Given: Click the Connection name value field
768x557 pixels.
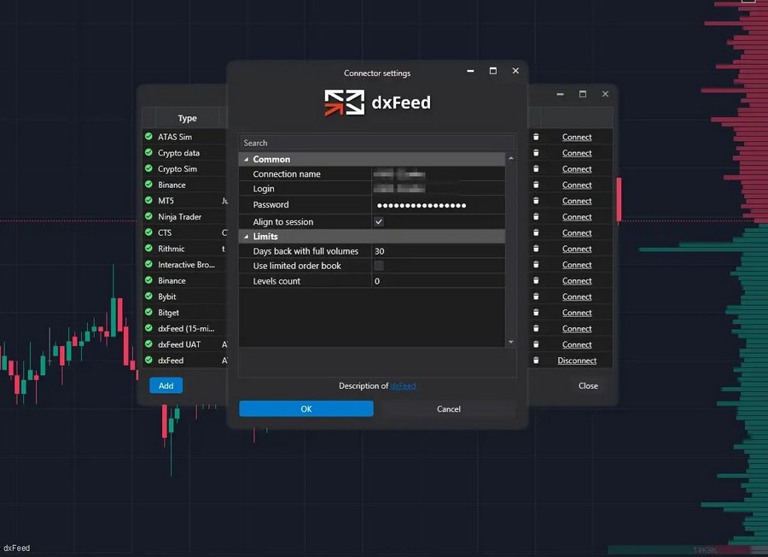Looking at the screenshot, I should click(x=439, y=174).
